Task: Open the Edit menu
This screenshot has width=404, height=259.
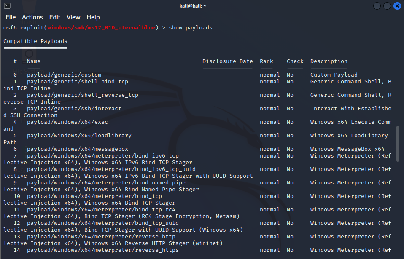Action: click(x=55, y=17)
